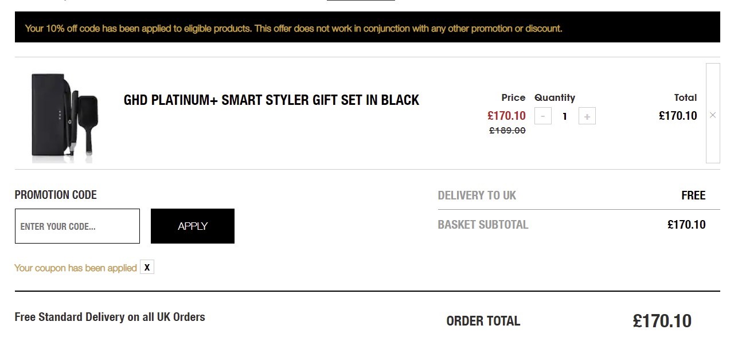Increase quantity with the plus button
Viewport: 734px width, 341px height.
587,116
